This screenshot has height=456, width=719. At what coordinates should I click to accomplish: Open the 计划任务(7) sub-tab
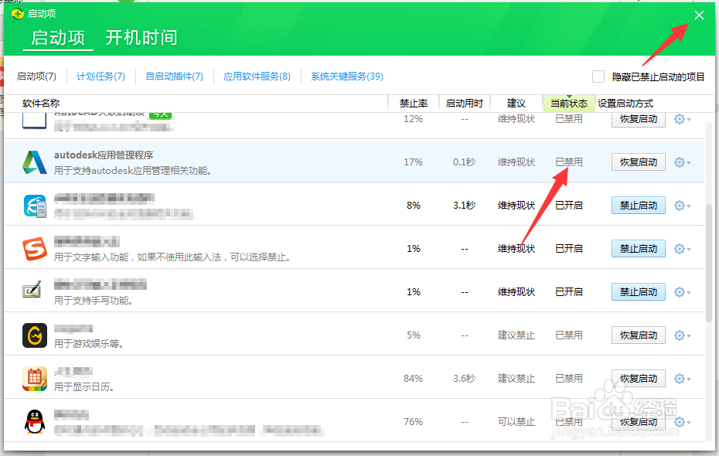[x=101, y=76]
